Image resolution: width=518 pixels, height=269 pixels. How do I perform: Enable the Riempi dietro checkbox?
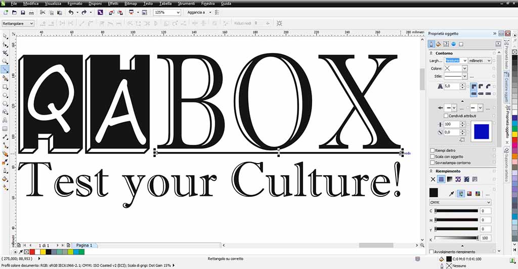[432, 150]
